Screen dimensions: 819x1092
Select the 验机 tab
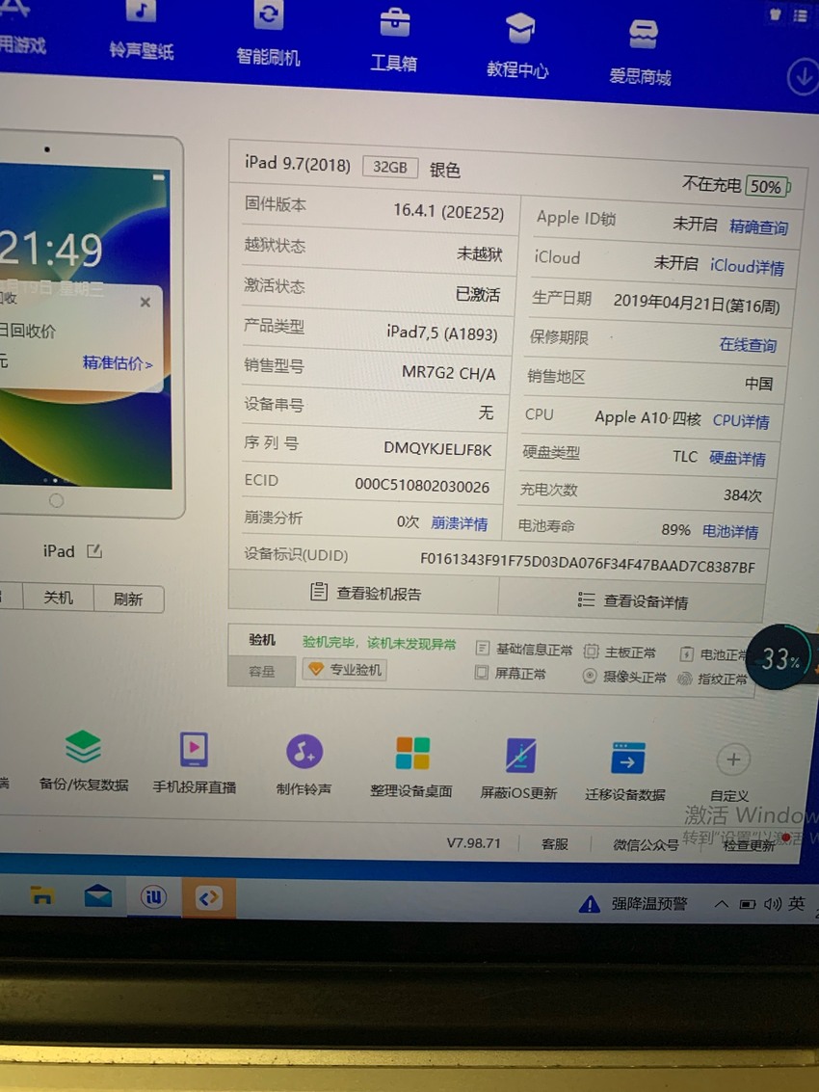click(x=262, y=640)
